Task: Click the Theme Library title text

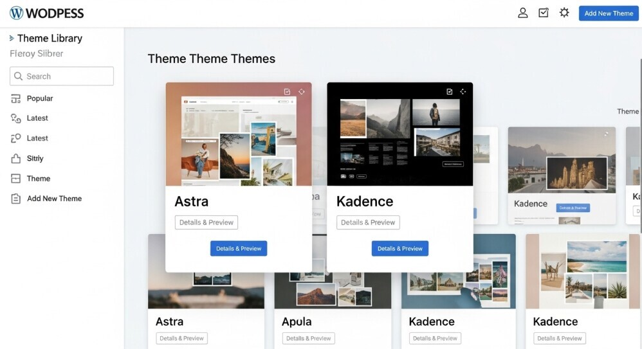Action: 50,39
